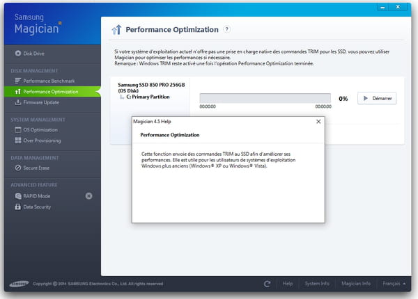Click the Firmware Update download icon
This screenshot has width=418, height=299.
click(x=18, y=102)
